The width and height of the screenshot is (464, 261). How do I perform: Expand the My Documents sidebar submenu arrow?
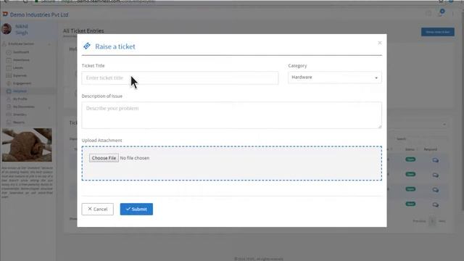click(49, 107)
